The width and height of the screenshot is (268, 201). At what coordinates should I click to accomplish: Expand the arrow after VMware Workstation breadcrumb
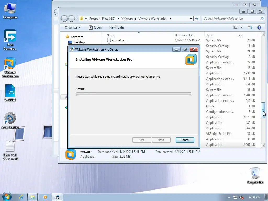[171, 19]
